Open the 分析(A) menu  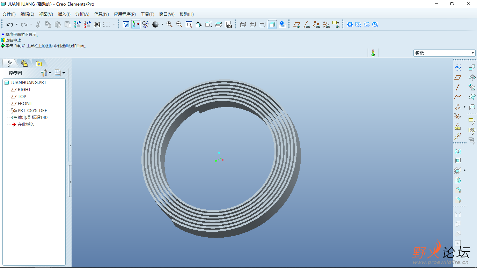(82, 14)
